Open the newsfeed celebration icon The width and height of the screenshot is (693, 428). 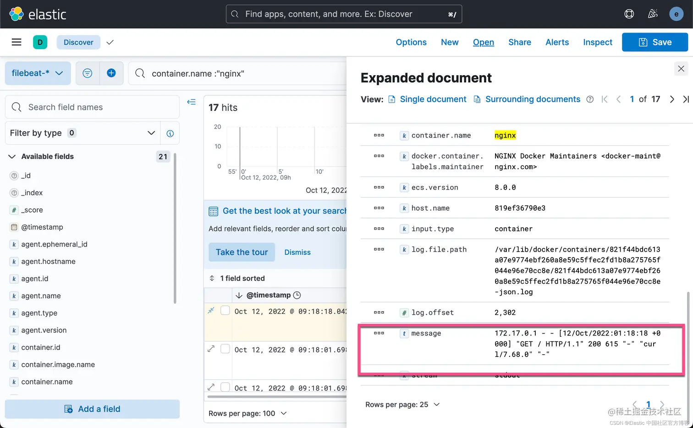(653, 14)
